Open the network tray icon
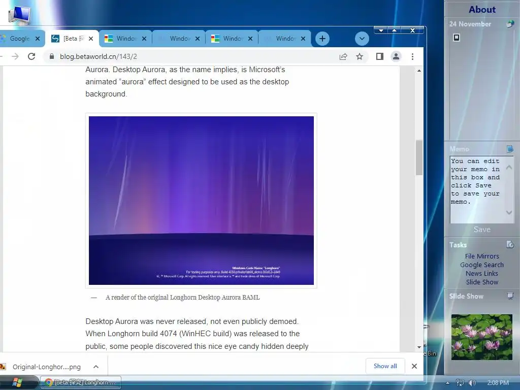 460,383
